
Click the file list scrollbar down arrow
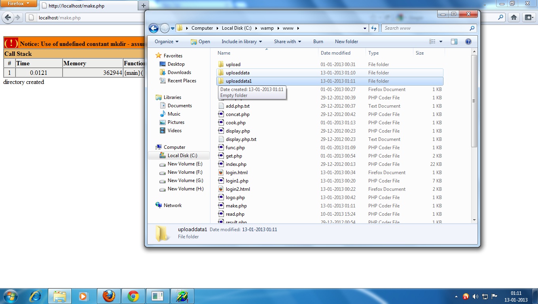pyautogui.click(x=474, y=220)
